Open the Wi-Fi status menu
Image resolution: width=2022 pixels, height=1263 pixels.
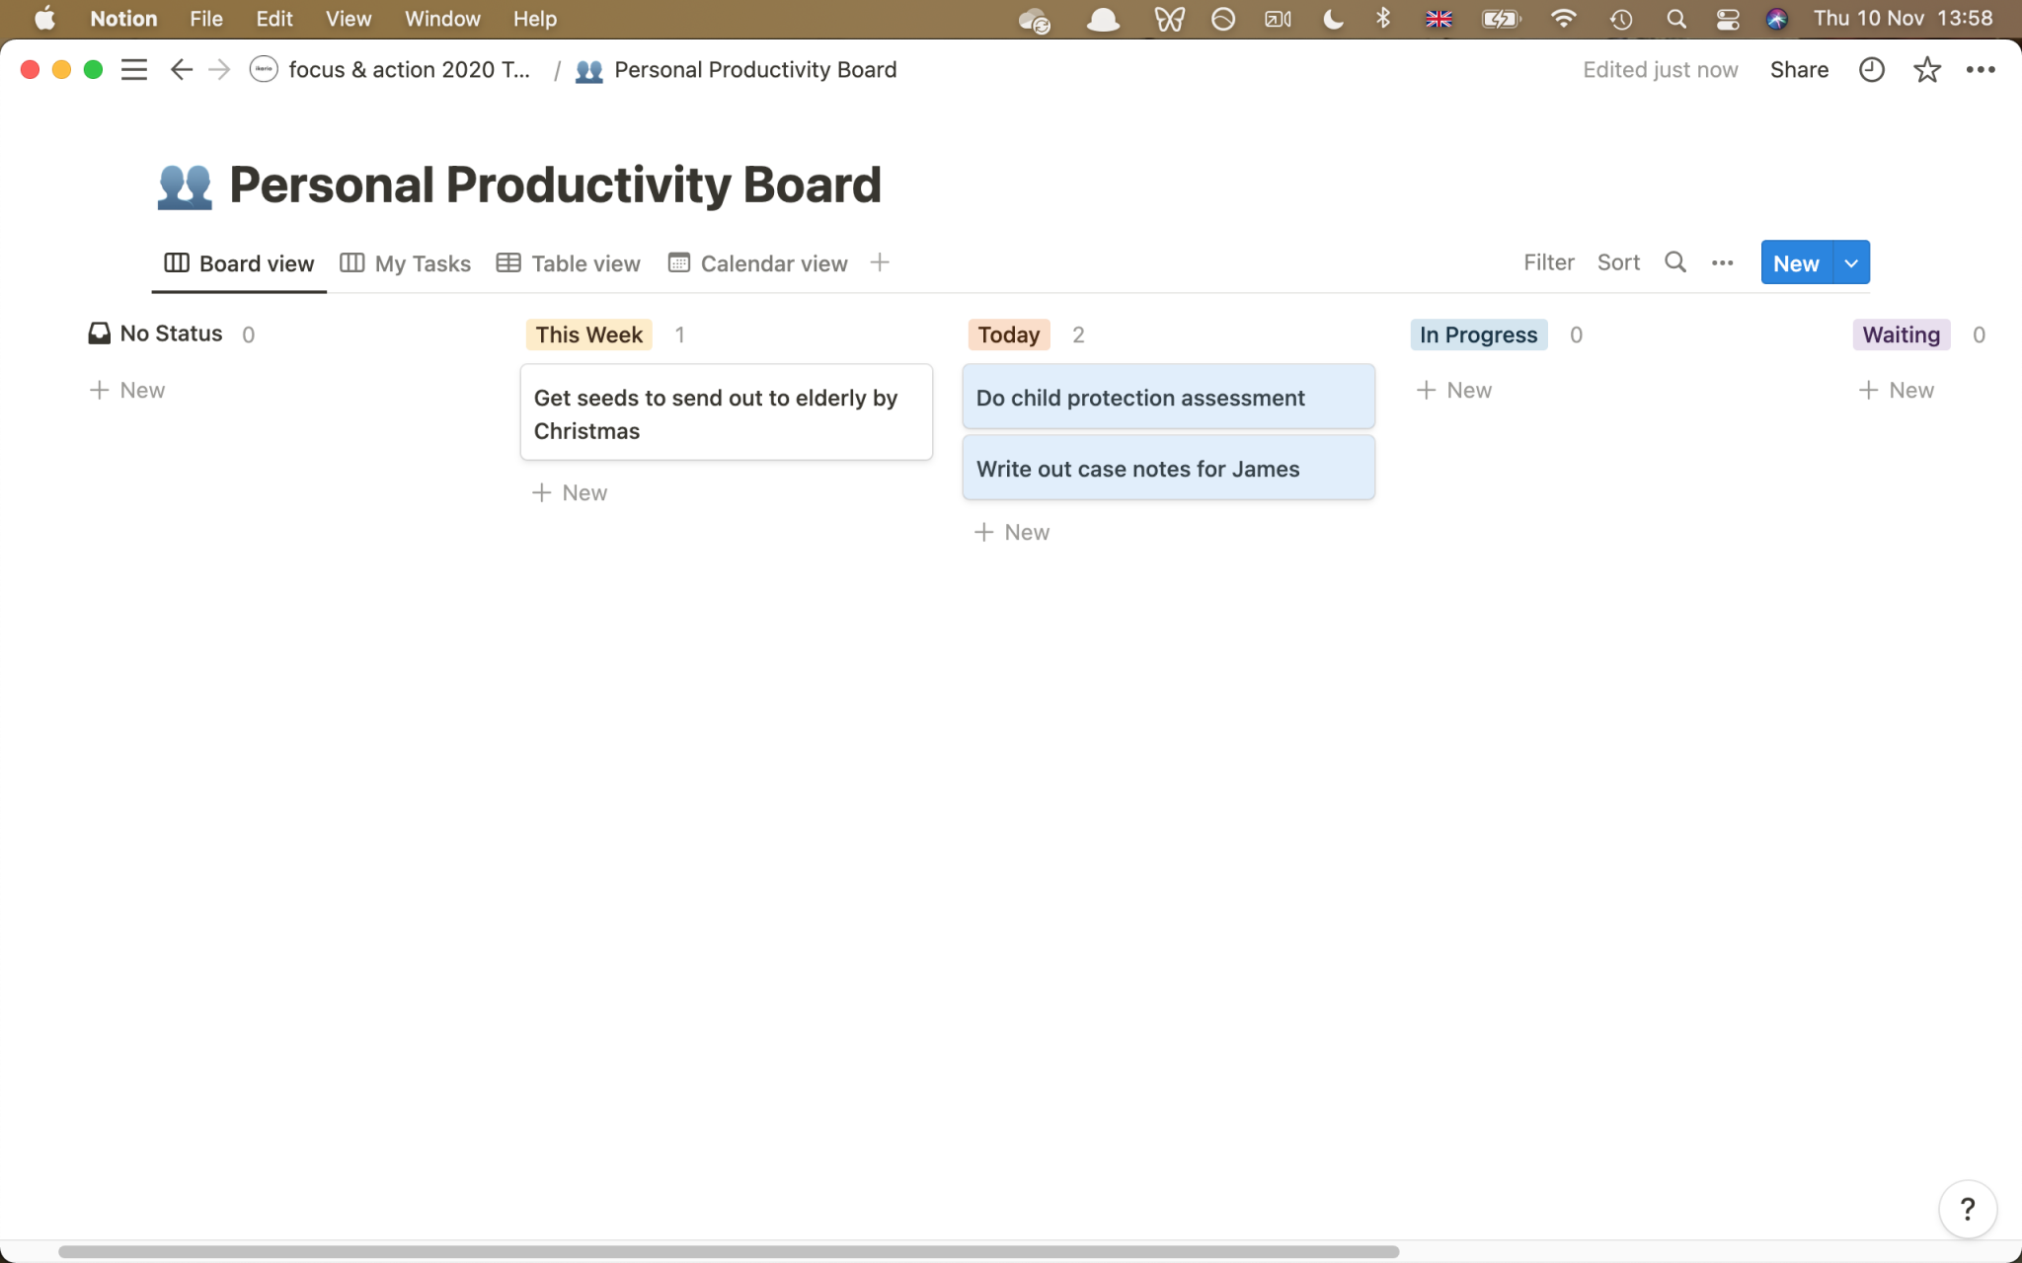[1564, 19]
